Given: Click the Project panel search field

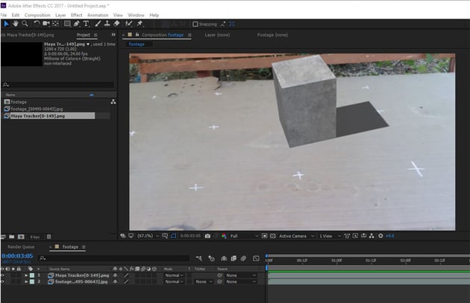Looking at the screenshot, I should click(58, 85).
